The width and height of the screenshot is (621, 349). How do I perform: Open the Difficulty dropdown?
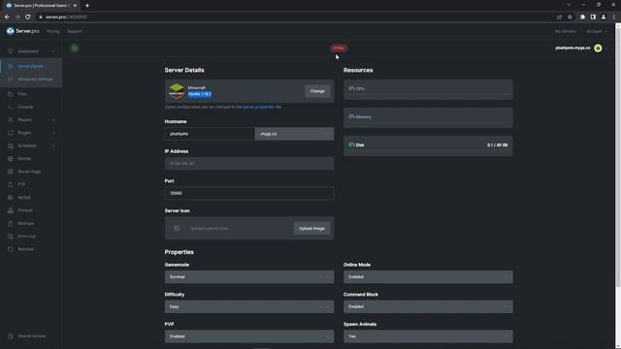[x=249, y=306]
